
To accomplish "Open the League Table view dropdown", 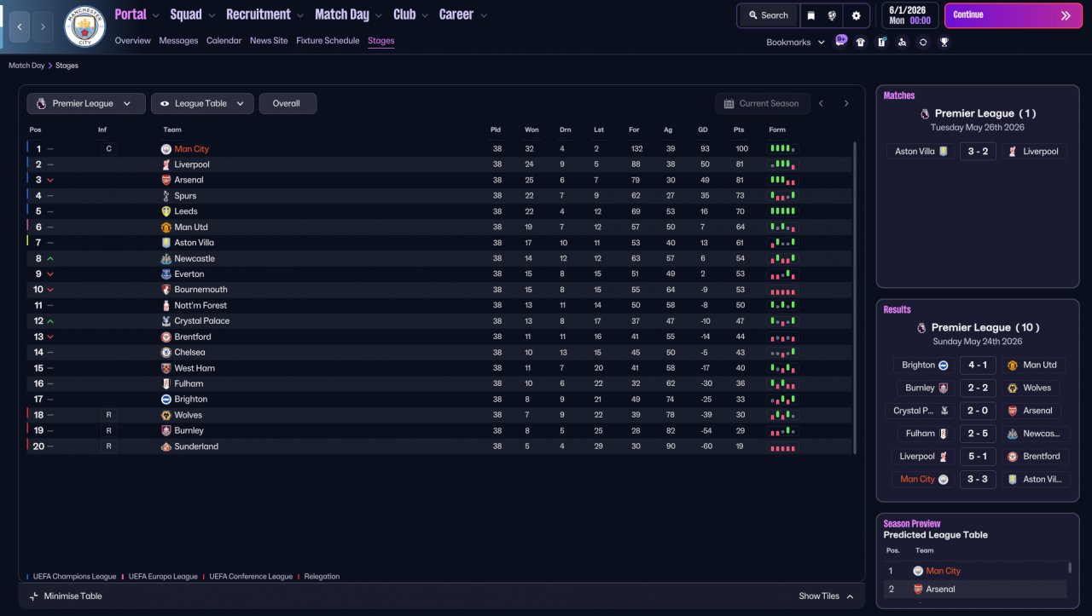I will tap(202, 104).
